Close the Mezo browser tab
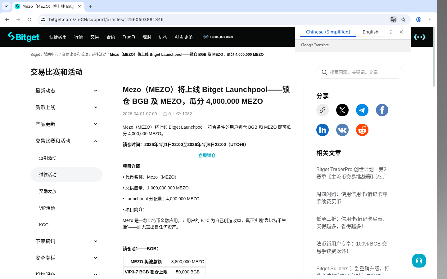The image size is (447, 279). pos(79,6)
